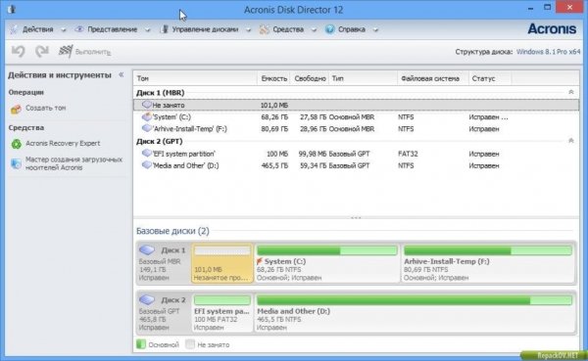588x361 pixels.
Task: Select the EFI system partition block
Action: (222, 313)
